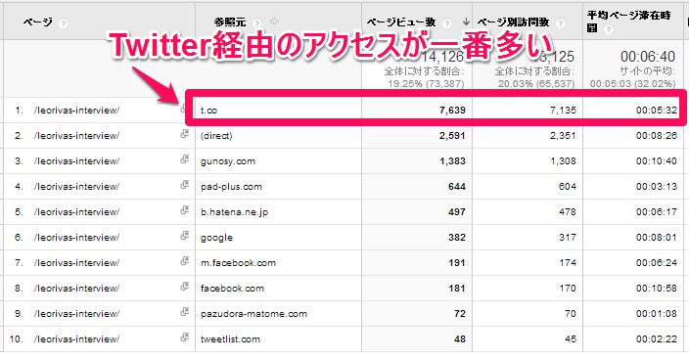Open external link icon for the m.facebook.com row
This screenshot has width=689, height=360.
pos(185,261)
